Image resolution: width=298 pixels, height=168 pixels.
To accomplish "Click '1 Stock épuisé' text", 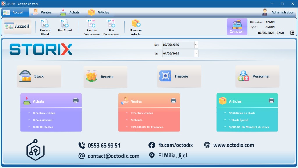I will (x=239, y=120).
